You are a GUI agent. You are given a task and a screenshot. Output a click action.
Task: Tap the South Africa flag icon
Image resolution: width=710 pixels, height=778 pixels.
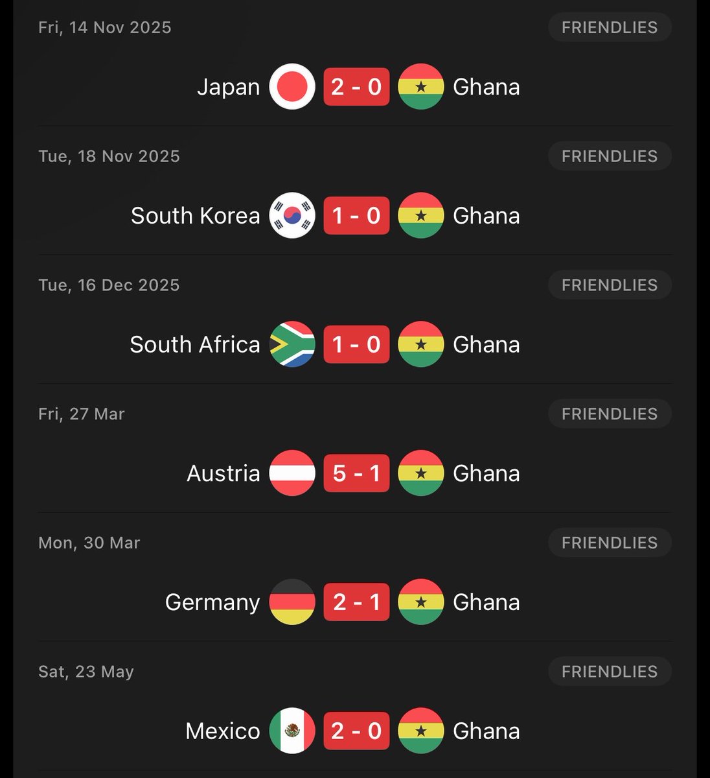tap(292, 344)
